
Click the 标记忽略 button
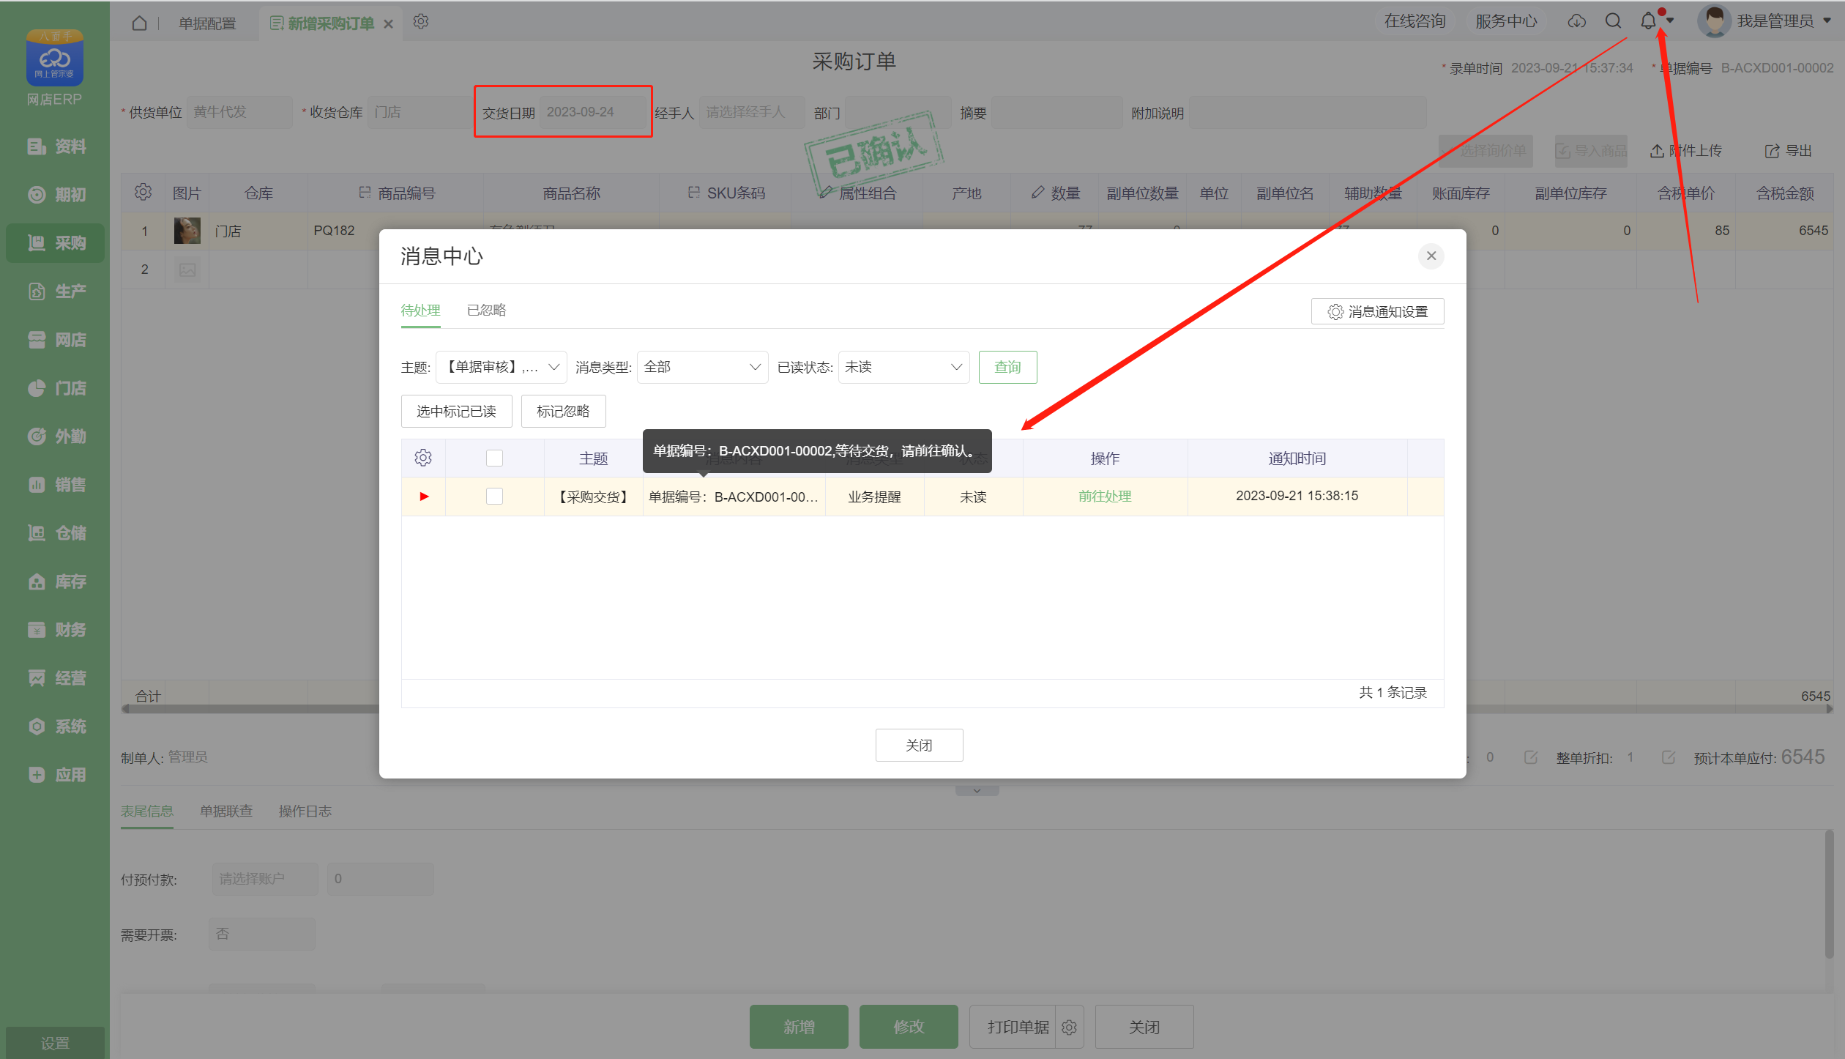point(563,411)
